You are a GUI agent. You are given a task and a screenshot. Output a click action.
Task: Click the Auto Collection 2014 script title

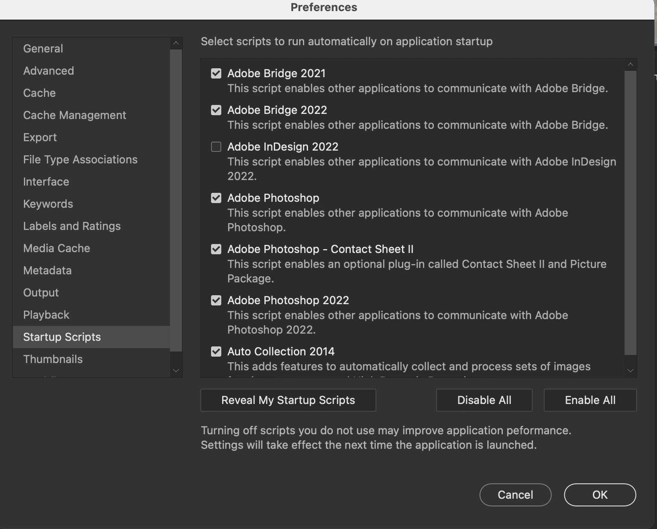(x=281, y=352)
